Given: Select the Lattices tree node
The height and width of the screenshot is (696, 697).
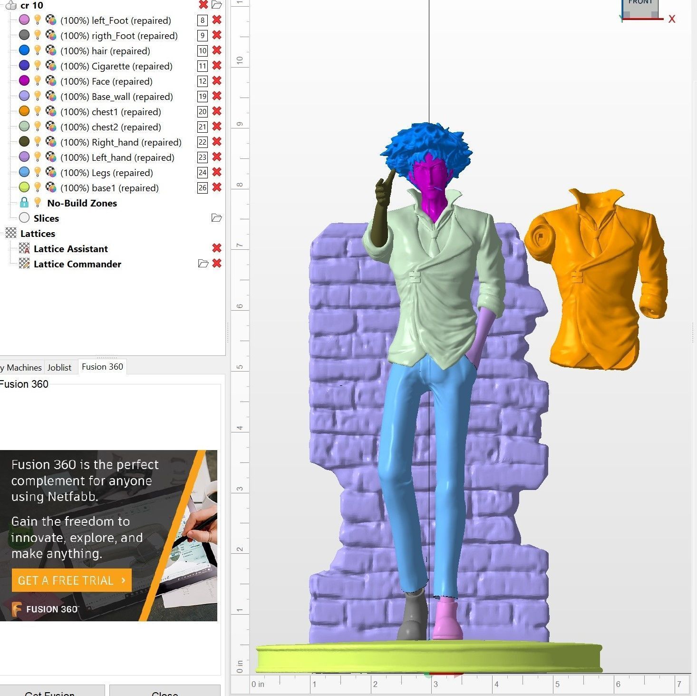Looking at the screenshot, I should tap(38, 234).
